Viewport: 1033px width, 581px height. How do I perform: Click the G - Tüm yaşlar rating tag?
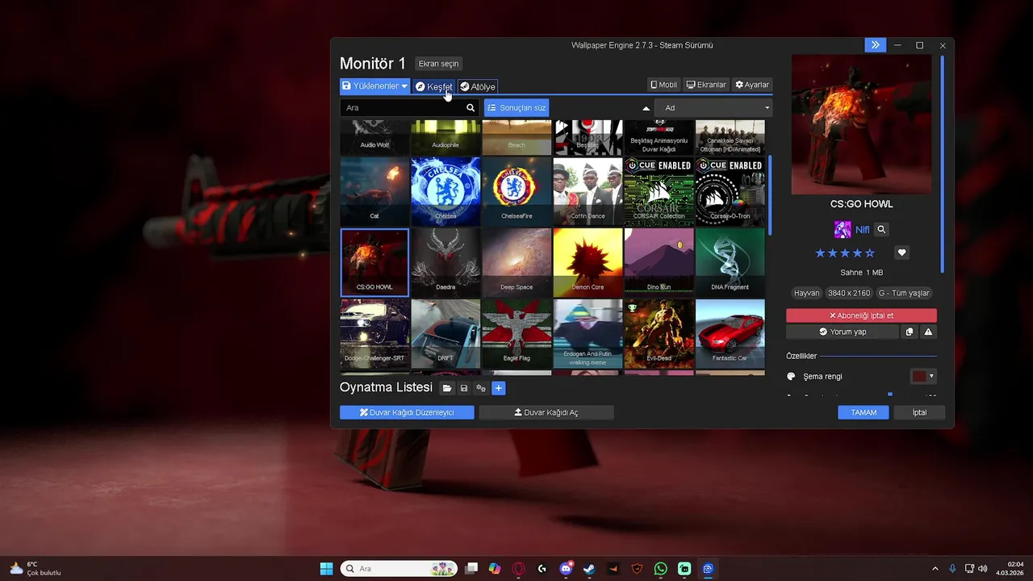[x=904, y=293]
